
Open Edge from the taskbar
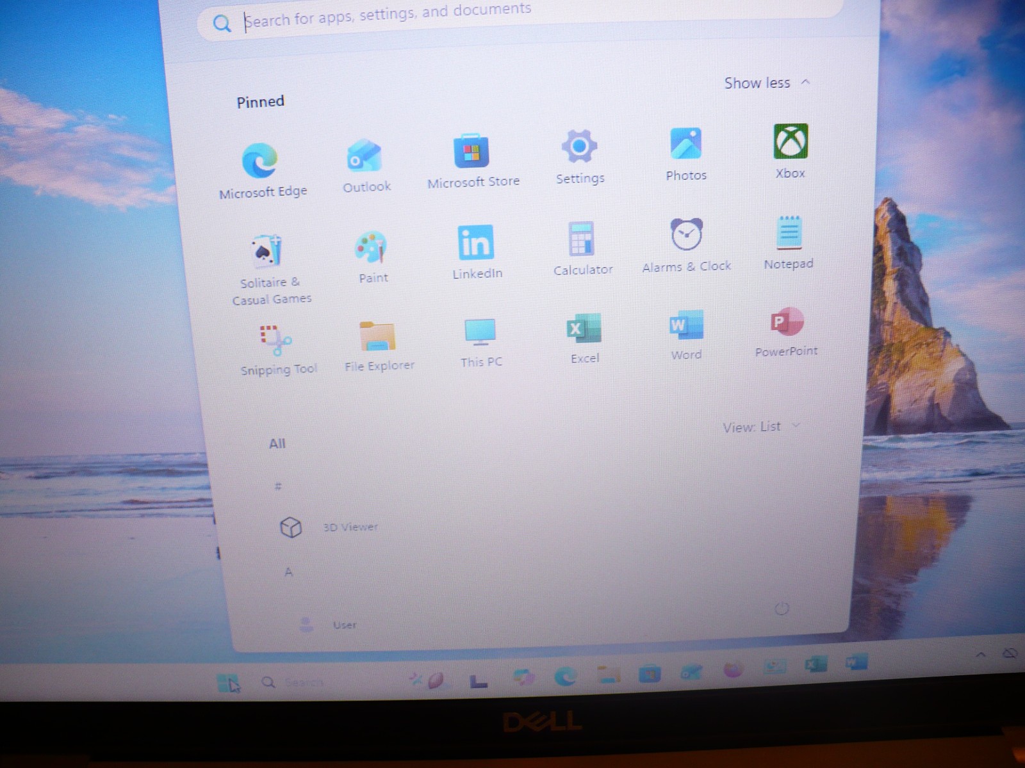point(565,676)
